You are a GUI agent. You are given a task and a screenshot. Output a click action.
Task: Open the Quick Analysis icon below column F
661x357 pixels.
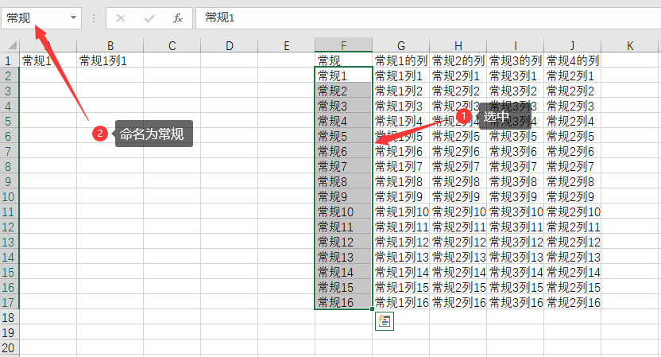point(385,321)
